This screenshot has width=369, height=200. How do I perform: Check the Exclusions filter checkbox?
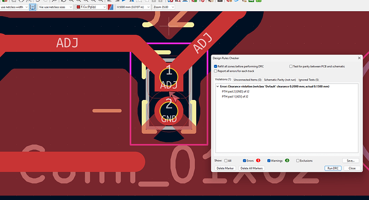[298, 161]
